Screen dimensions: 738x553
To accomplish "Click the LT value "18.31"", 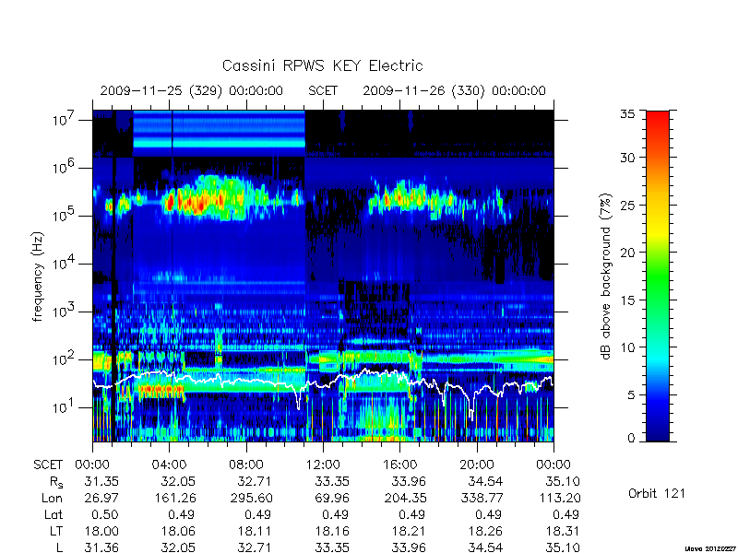I will [x=563, y=531].
